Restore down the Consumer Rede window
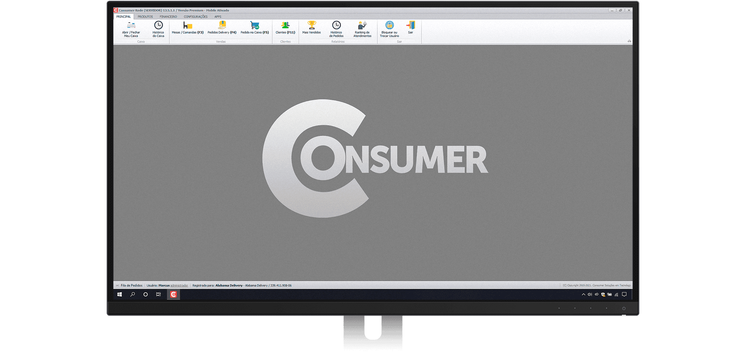 click(x=620, y=10)
